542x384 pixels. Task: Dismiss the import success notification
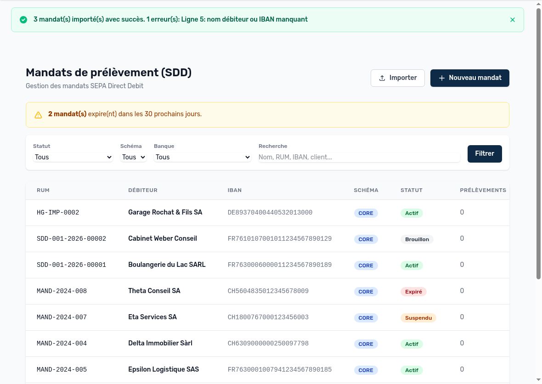pos(513,20)
